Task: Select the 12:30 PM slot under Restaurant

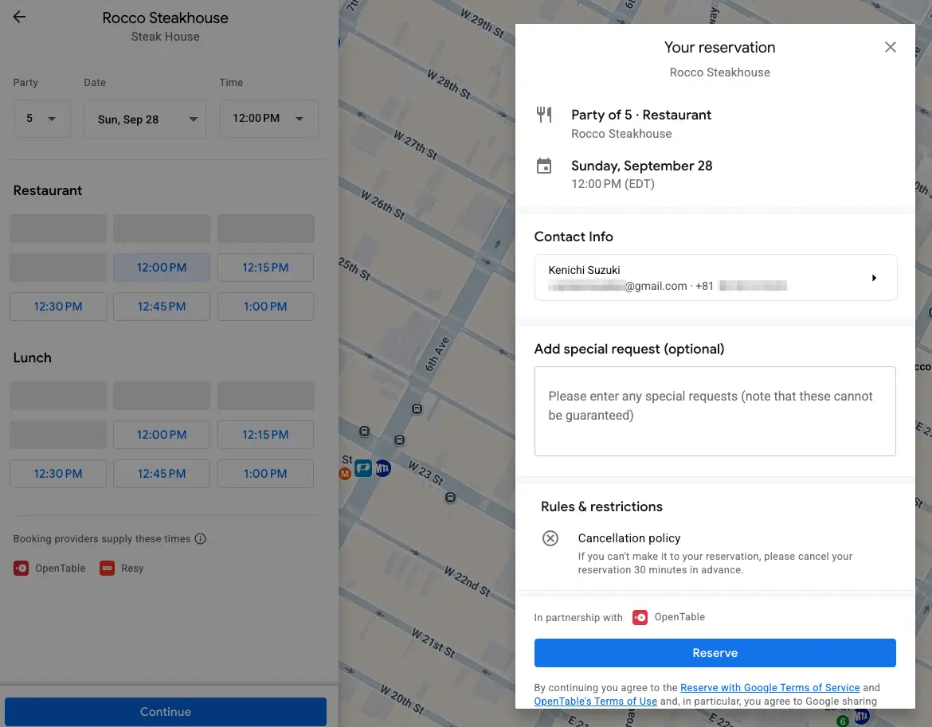Action: (58, 307)
